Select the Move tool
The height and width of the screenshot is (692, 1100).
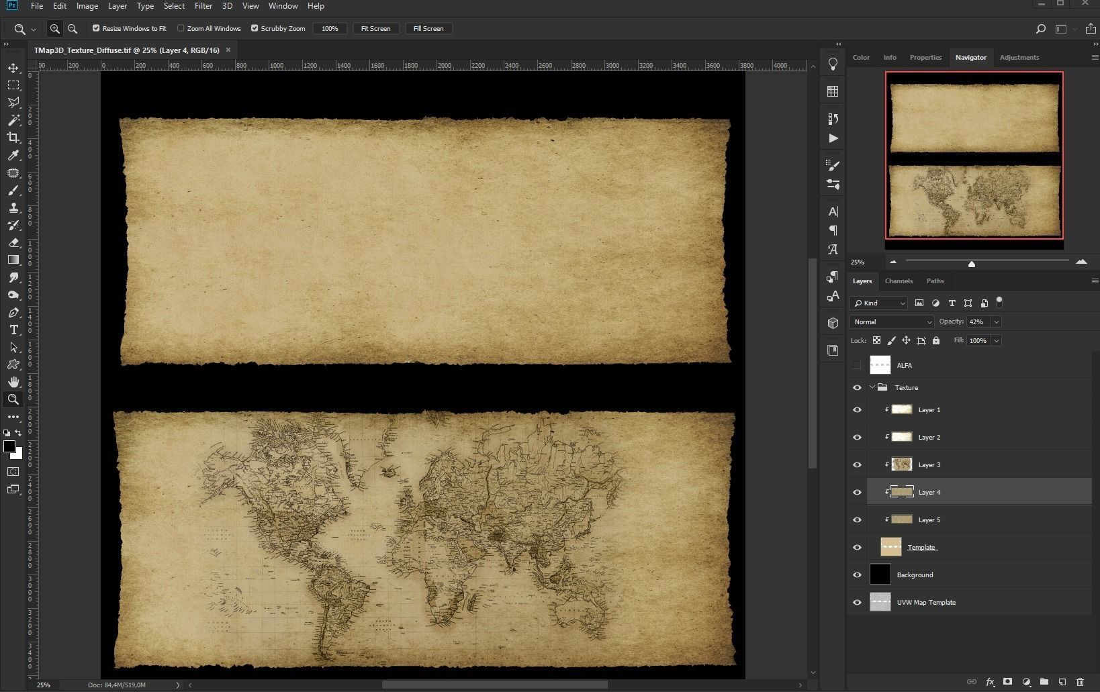(x=13, y=68)
